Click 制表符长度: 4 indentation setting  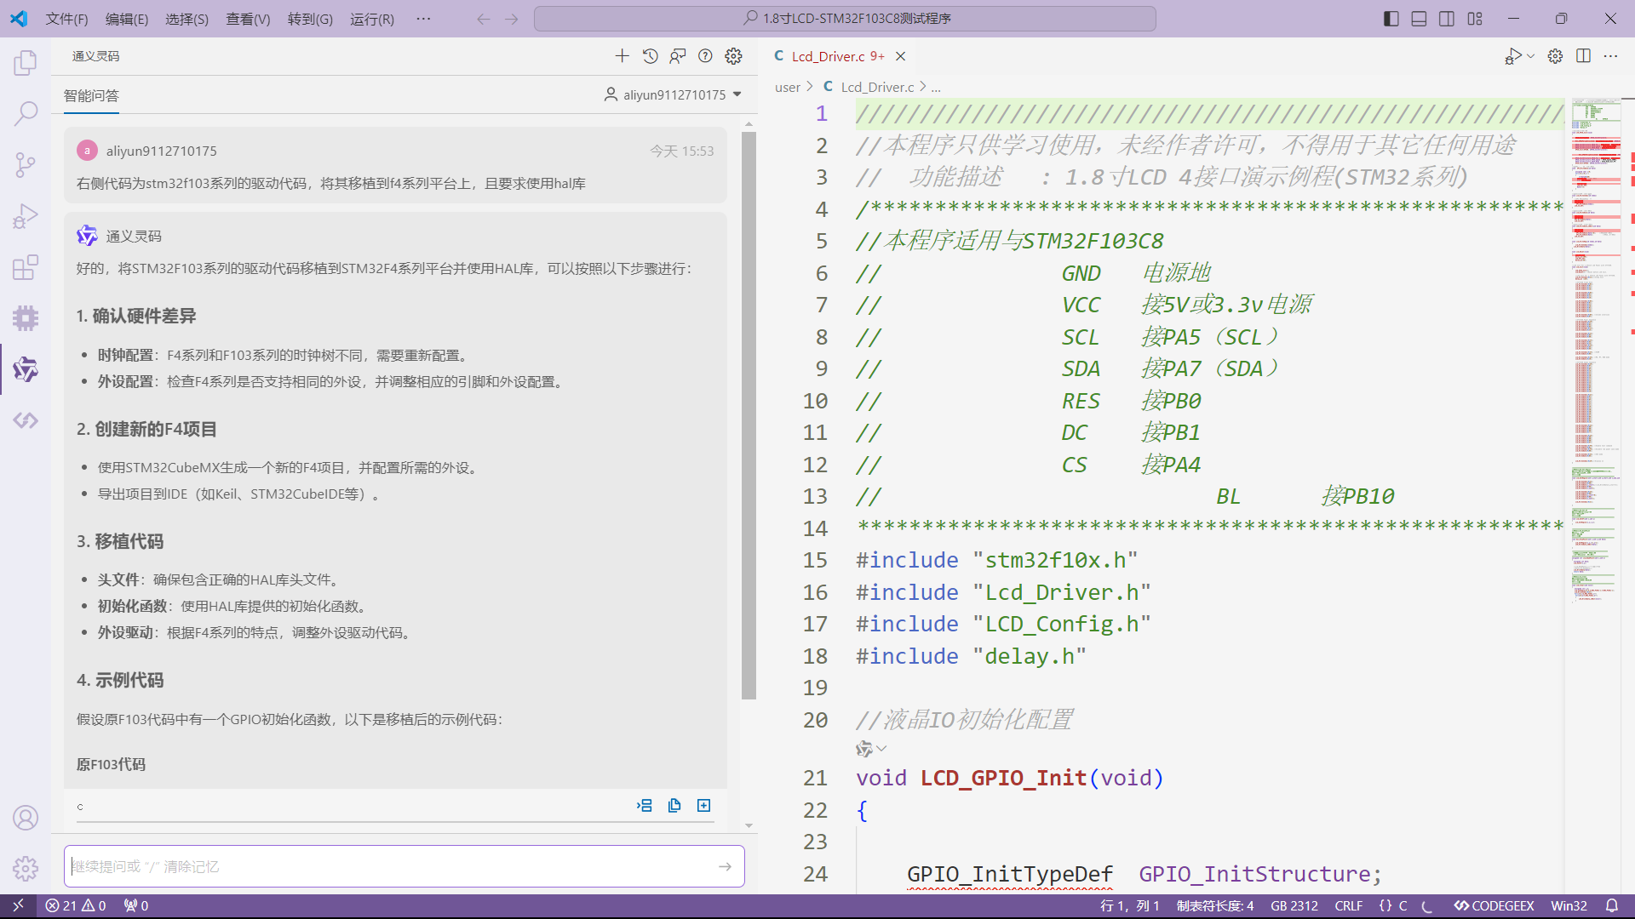[1215, 905]
